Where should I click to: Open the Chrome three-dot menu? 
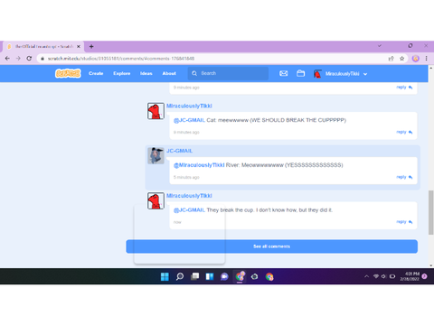426,59
